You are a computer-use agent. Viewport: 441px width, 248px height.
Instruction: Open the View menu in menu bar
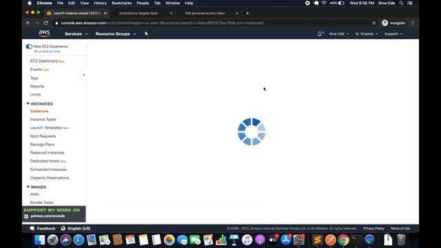click(x=84, y=3)
